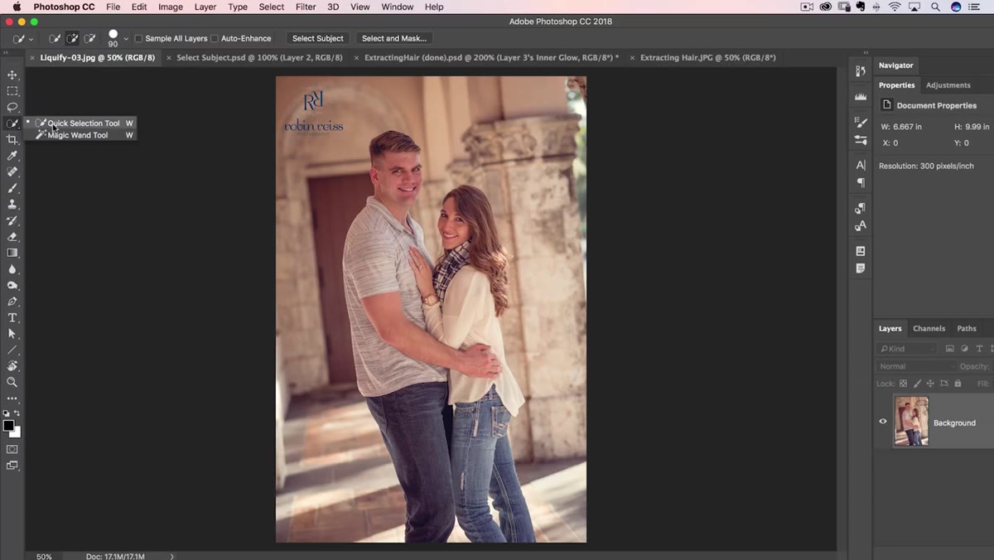Open status bar Doc info arrow menu

coord(172,556)
